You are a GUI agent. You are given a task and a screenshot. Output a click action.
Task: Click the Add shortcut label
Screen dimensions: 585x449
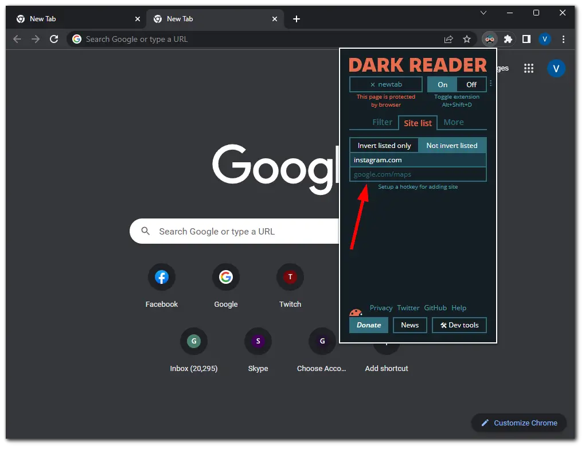[387, 369]
